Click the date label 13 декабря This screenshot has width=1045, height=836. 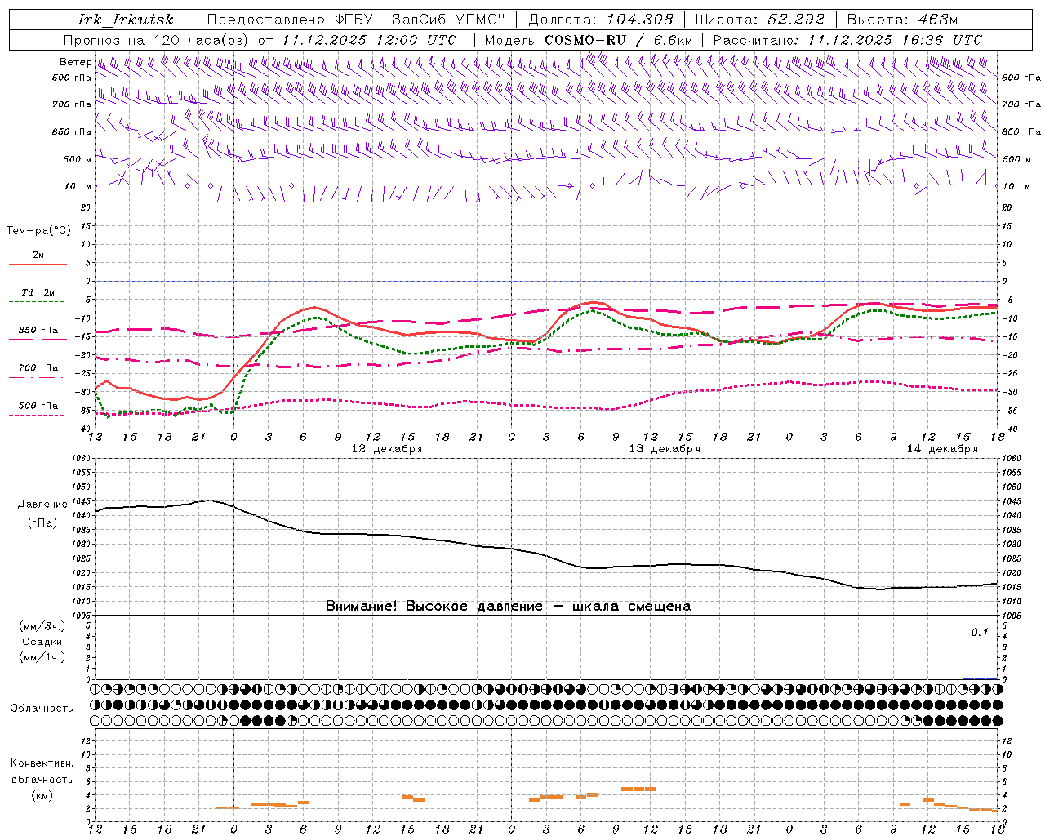point(665,449)
